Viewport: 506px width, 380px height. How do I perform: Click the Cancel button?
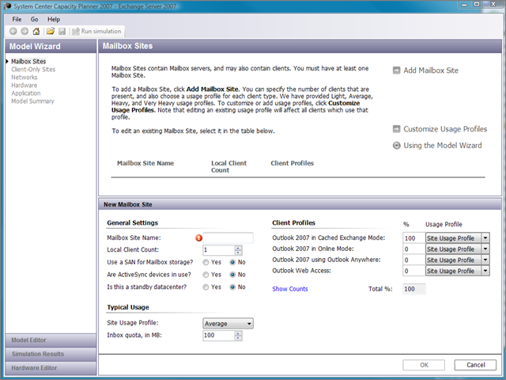(x=475, y=365)
